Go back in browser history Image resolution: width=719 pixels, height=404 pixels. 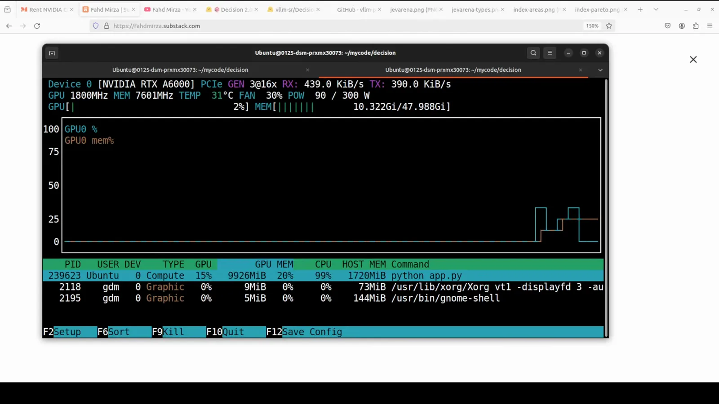point(9,26)
